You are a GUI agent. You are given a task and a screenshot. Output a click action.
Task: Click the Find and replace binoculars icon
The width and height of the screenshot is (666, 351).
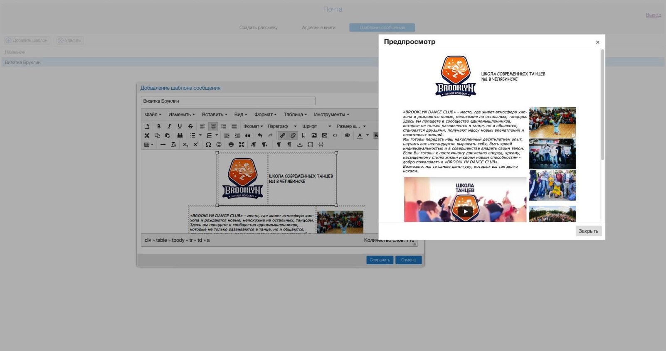coord(180,135)
